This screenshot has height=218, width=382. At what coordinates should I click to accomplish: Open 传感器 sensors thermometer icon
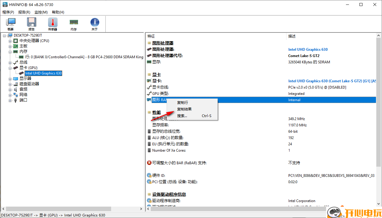(52, 23)
